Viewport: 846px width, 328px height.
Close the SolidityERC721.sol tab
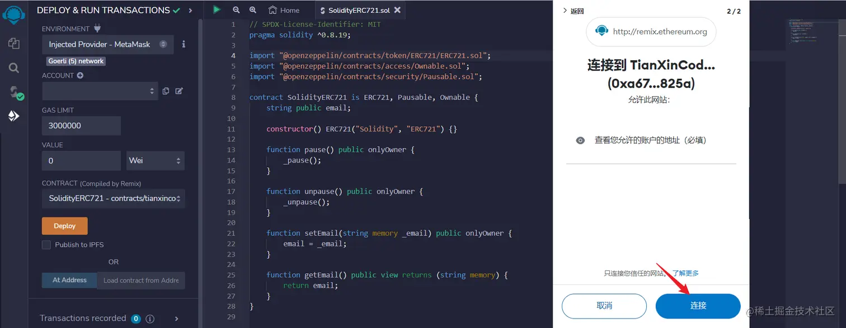tap(397, 10)
